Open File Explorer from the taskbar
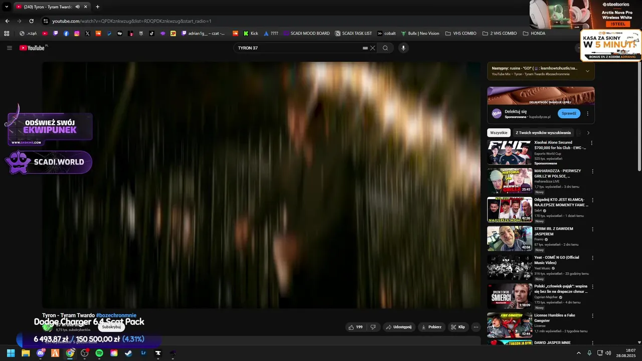 (26, 353)
